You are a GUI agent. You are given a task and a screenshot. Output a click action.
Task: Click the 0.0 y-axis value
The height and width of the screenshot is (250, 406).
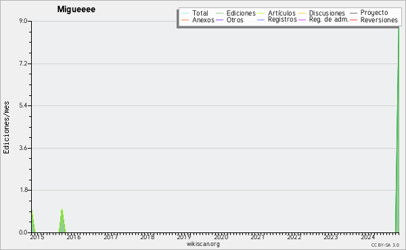click(23, 232)
